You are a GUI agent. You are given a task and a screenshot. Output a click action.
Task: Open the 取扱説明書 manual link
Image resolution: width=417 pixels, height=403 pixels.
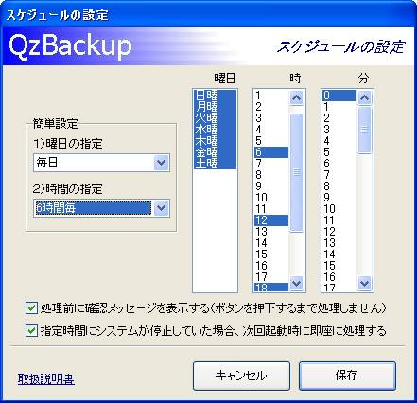46,378
